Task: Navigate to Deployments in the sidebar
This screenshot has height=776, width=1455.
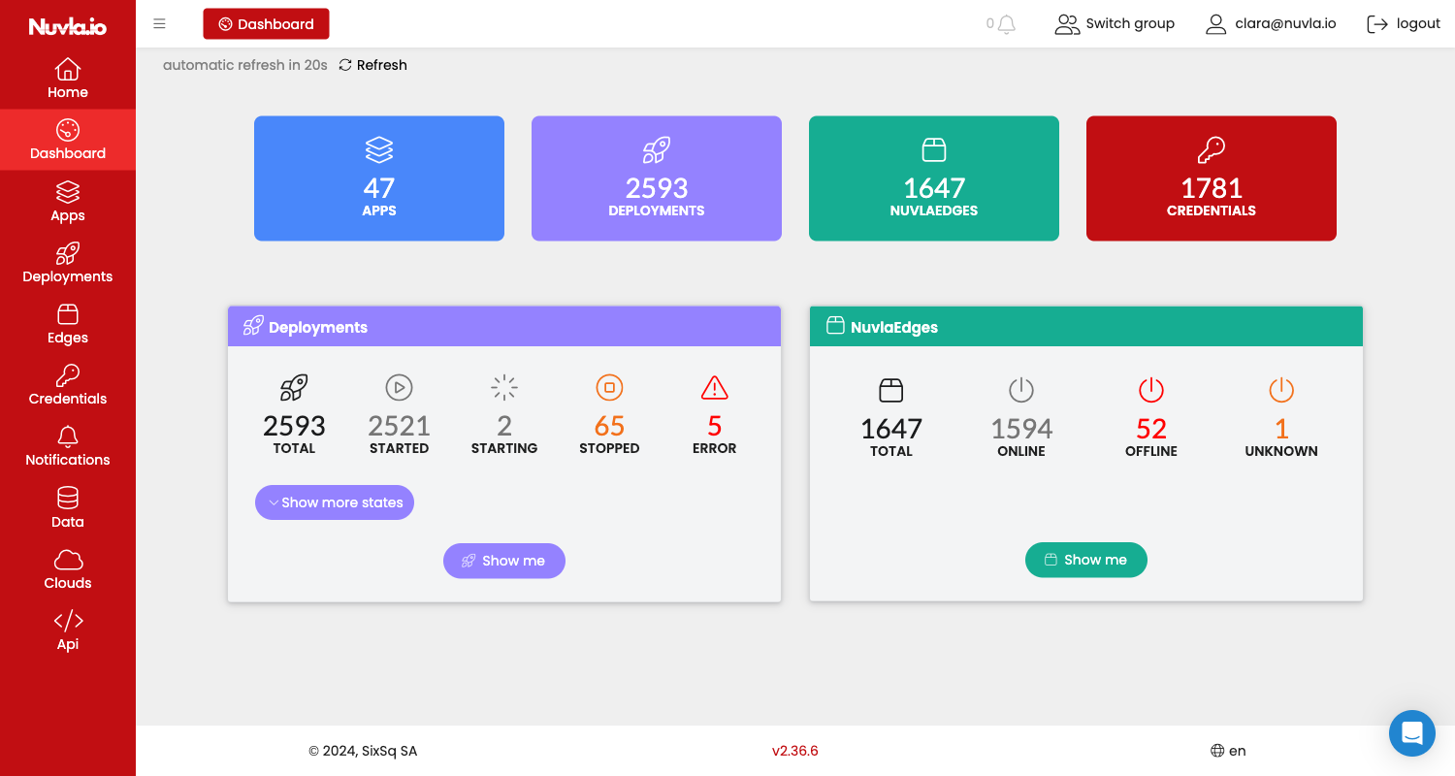Action: [68, 263]
